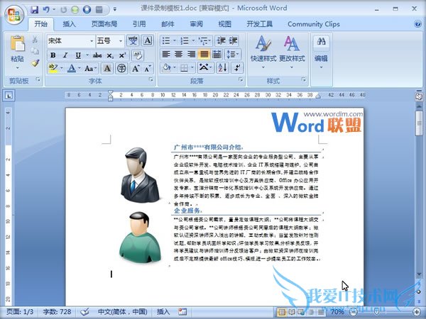Undo the last action

coord(46,10)
